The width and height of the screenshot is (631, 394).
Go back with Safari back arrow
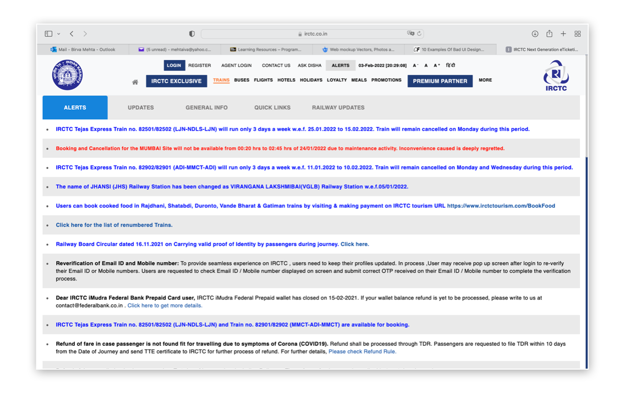(x=72, y=34)
